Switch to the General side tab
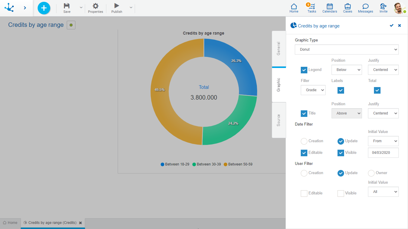The width and height of the screenshot is (408, 229). [279, 48]
